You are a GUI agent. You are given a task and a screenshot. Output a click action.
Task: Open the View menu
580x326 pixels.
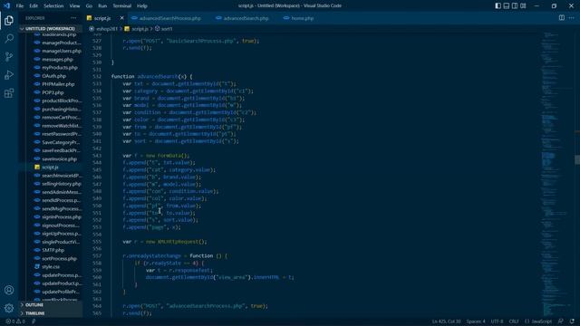[74, 6]
